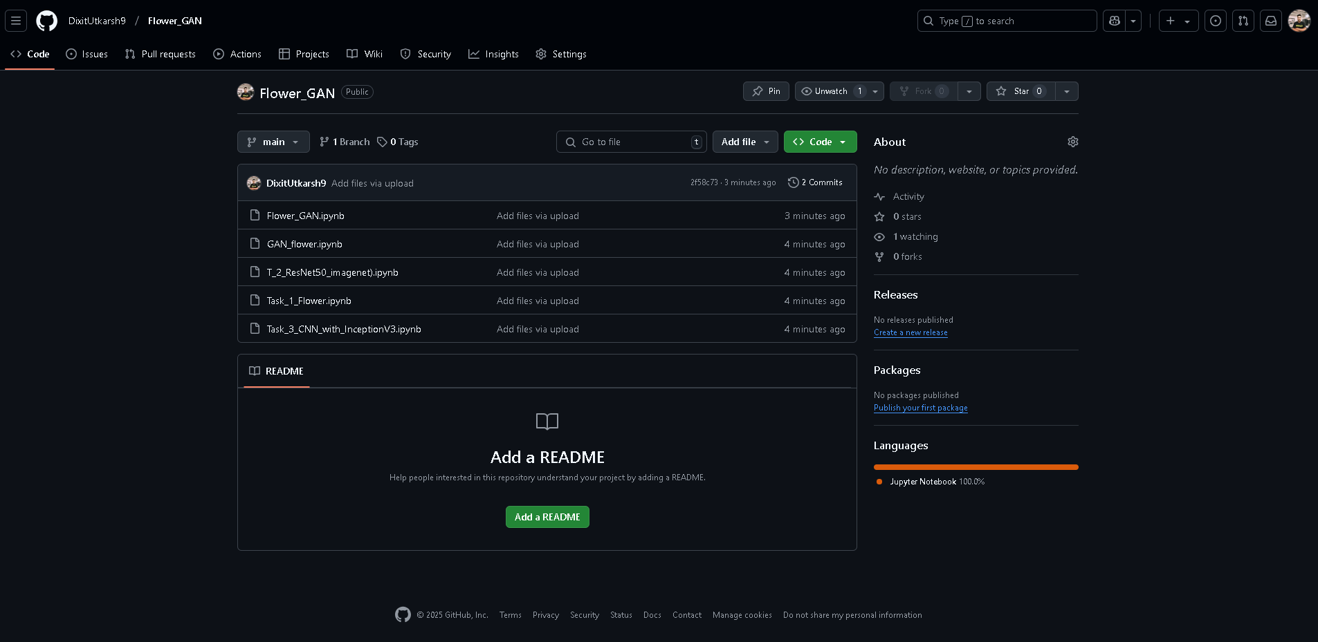Open the Flower_GAN breadcrumb link
The height and width of the screenshot is (642, 1318).
[x=175, y=21]
